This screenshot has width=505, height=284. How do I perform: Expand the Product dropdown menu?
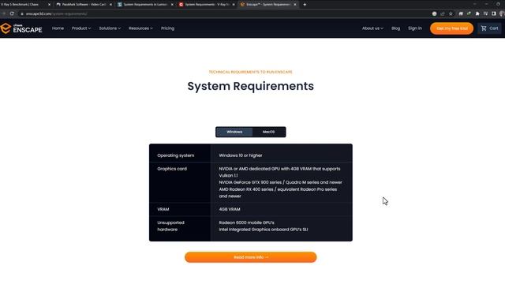[x=81, y=28]
